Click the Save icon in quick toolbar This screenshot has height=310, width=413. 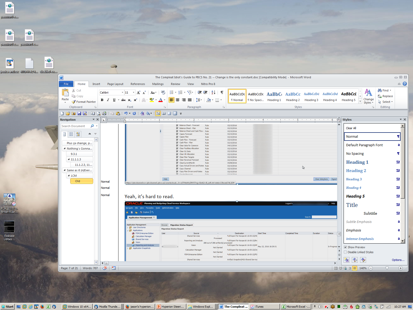pos(79,113)
